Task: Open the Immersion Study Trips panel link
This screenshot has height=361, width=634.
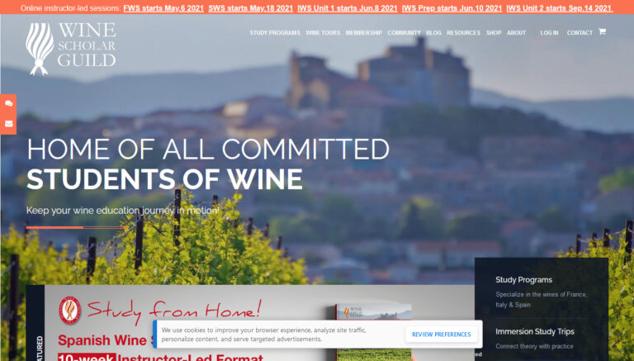Action: pyautogui.click(x=535, y=331)
